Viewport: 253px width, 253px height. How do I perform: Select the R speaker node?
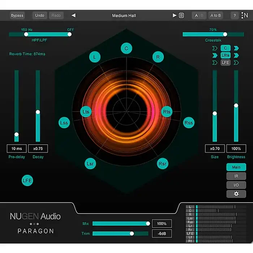[x=158, y=57]
